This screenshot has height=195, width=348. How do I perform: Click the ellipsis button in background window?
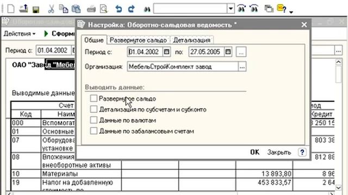tap(338, 50)
